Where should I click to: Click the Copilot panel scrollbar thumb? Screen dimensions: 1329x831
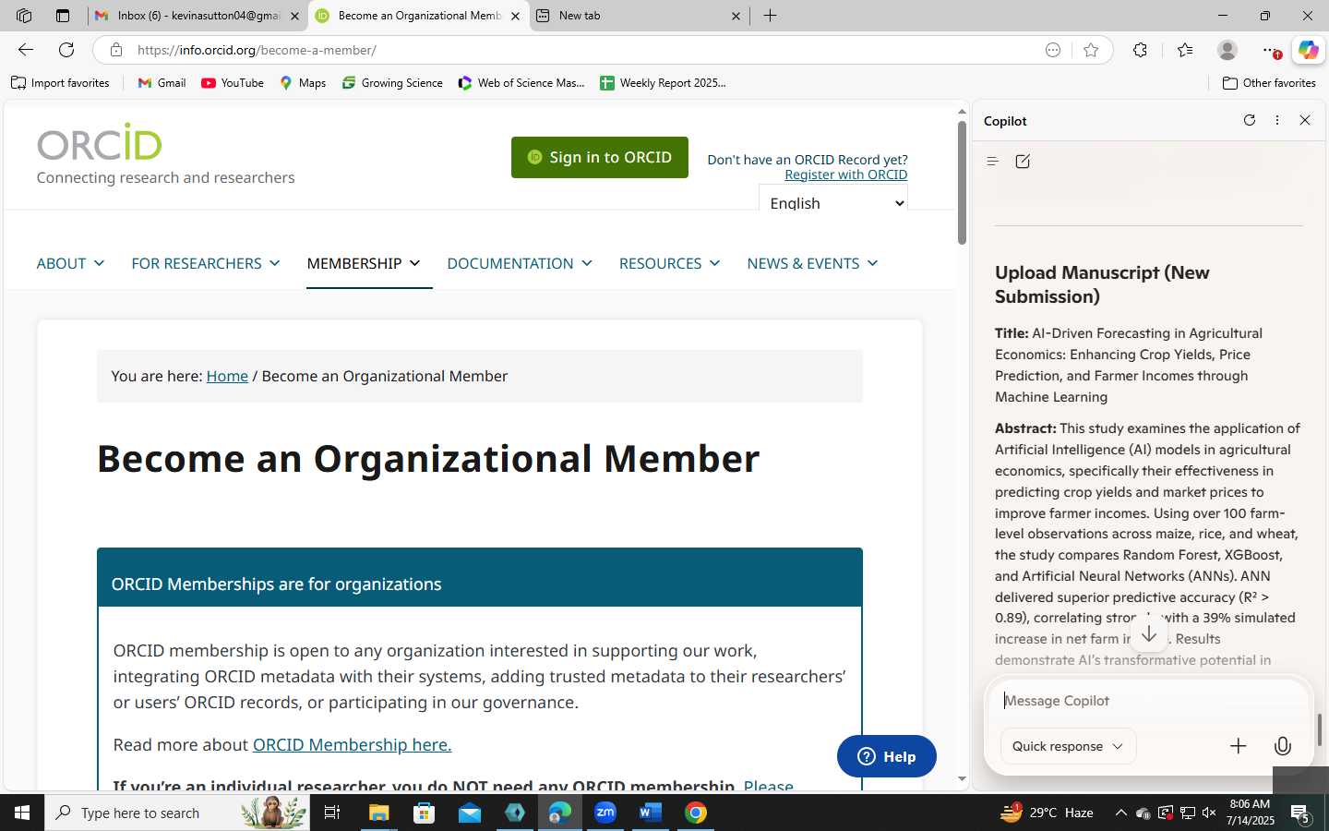pyautogui.click(x=1320, y=729)
